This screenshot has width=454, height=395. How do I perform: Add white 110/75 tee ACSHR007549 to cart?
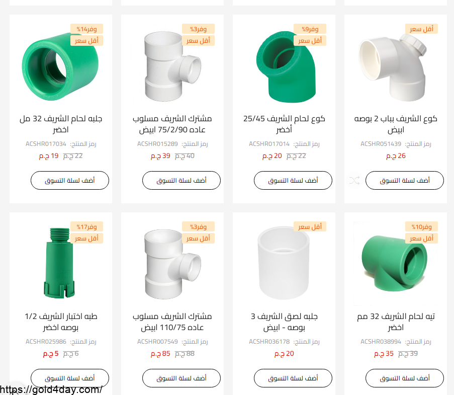click(181, 378)
